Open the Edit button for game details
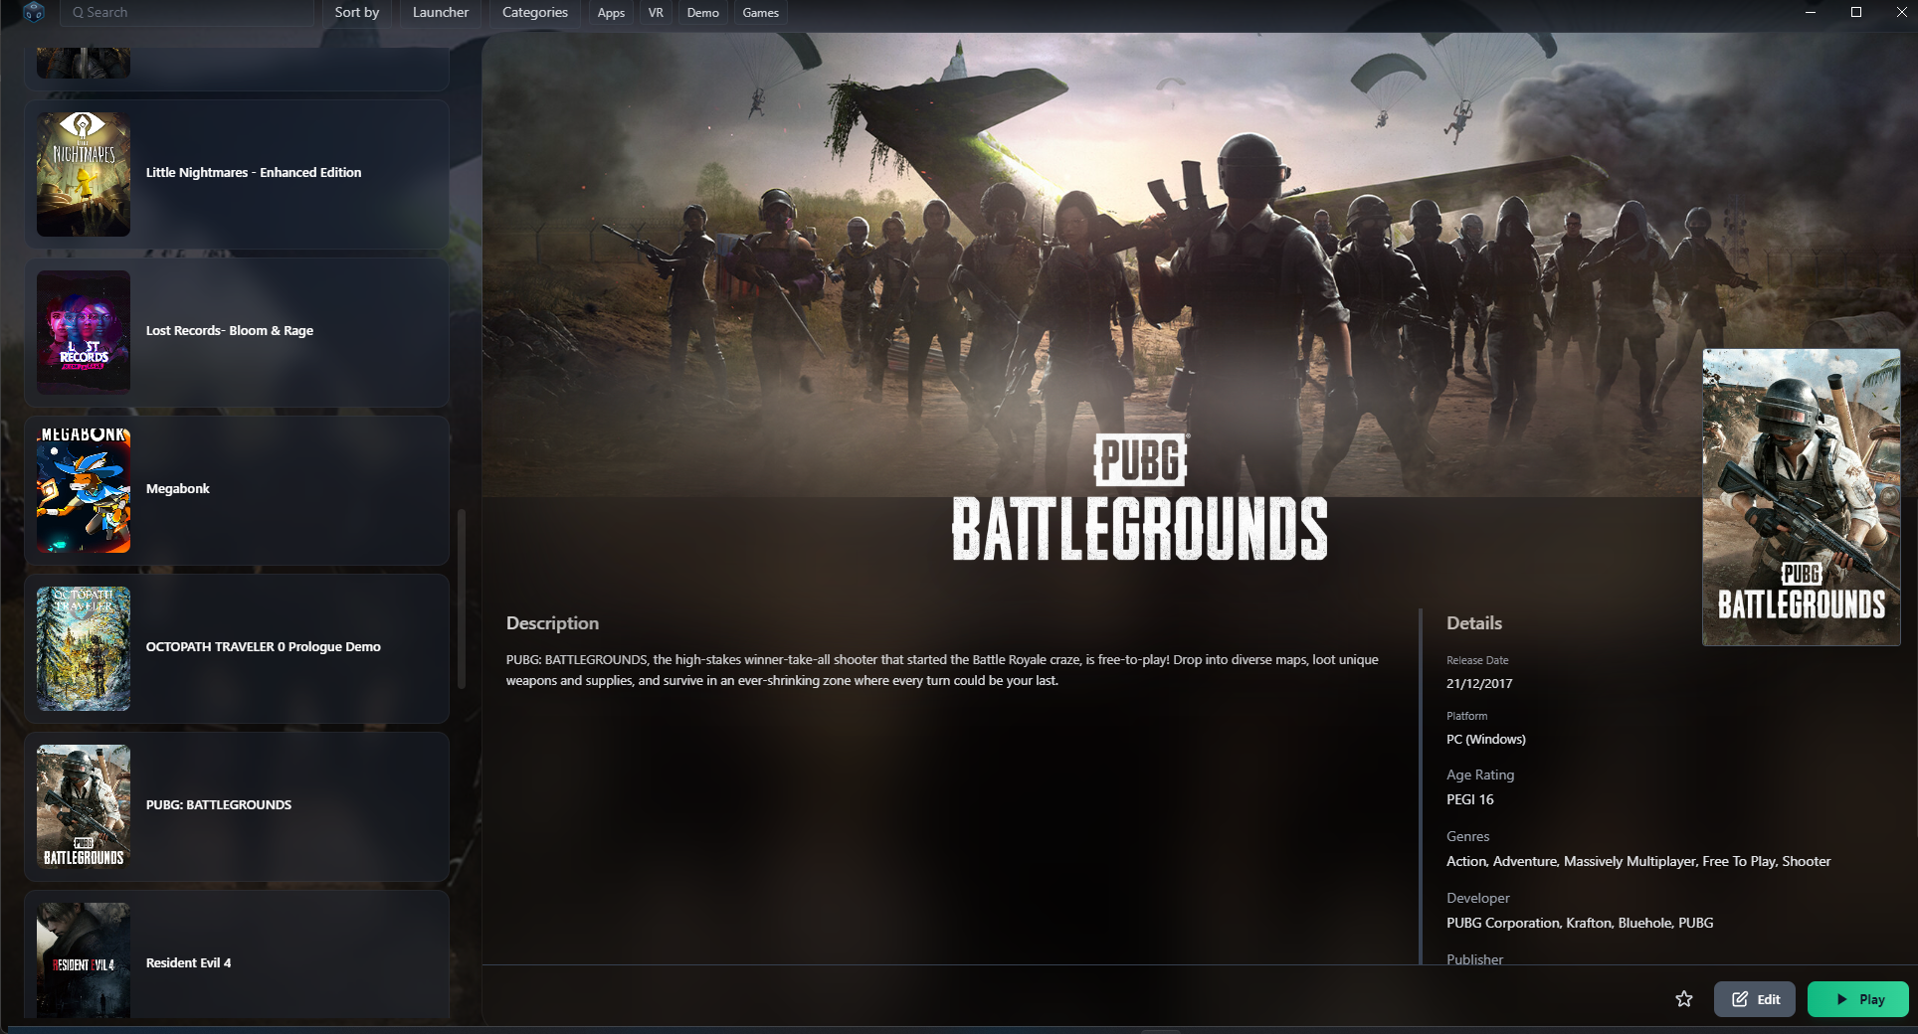 1755,999
